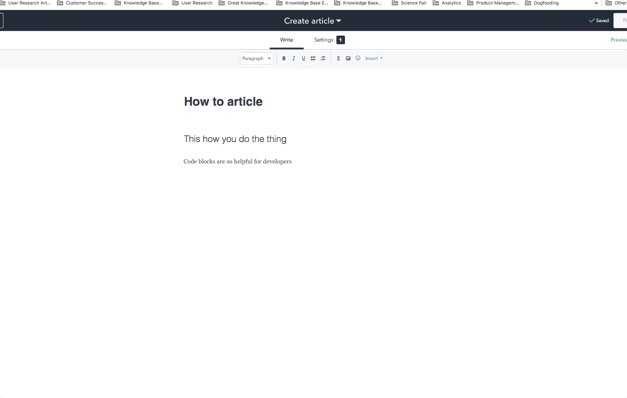Click the Preview link
Image resolution: width=627 pixels, height=398 pixels.
618,40
